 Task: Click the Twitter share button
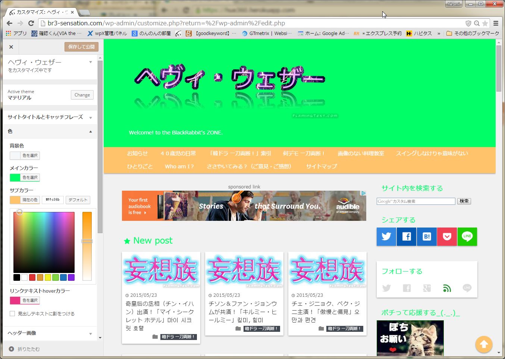(386, 236)
